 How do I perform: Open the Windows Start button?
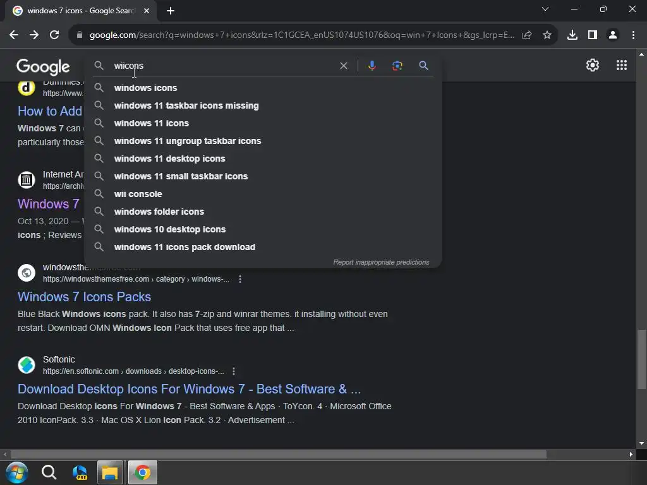tap(17, 472)
